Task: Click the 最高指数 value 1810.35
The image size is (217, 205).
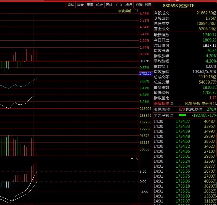Action: (210, 87)
